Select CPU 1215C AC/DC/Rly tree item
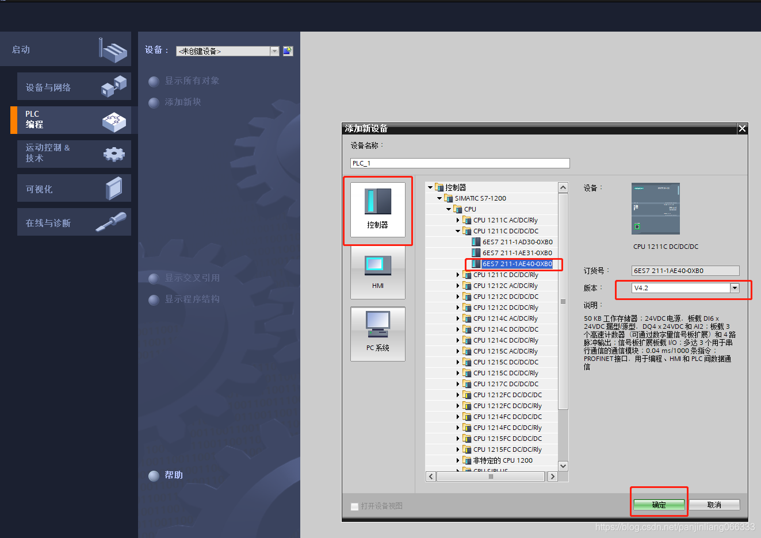The width and height of the screenshot is (761, 538). click(x=506, y=351)
